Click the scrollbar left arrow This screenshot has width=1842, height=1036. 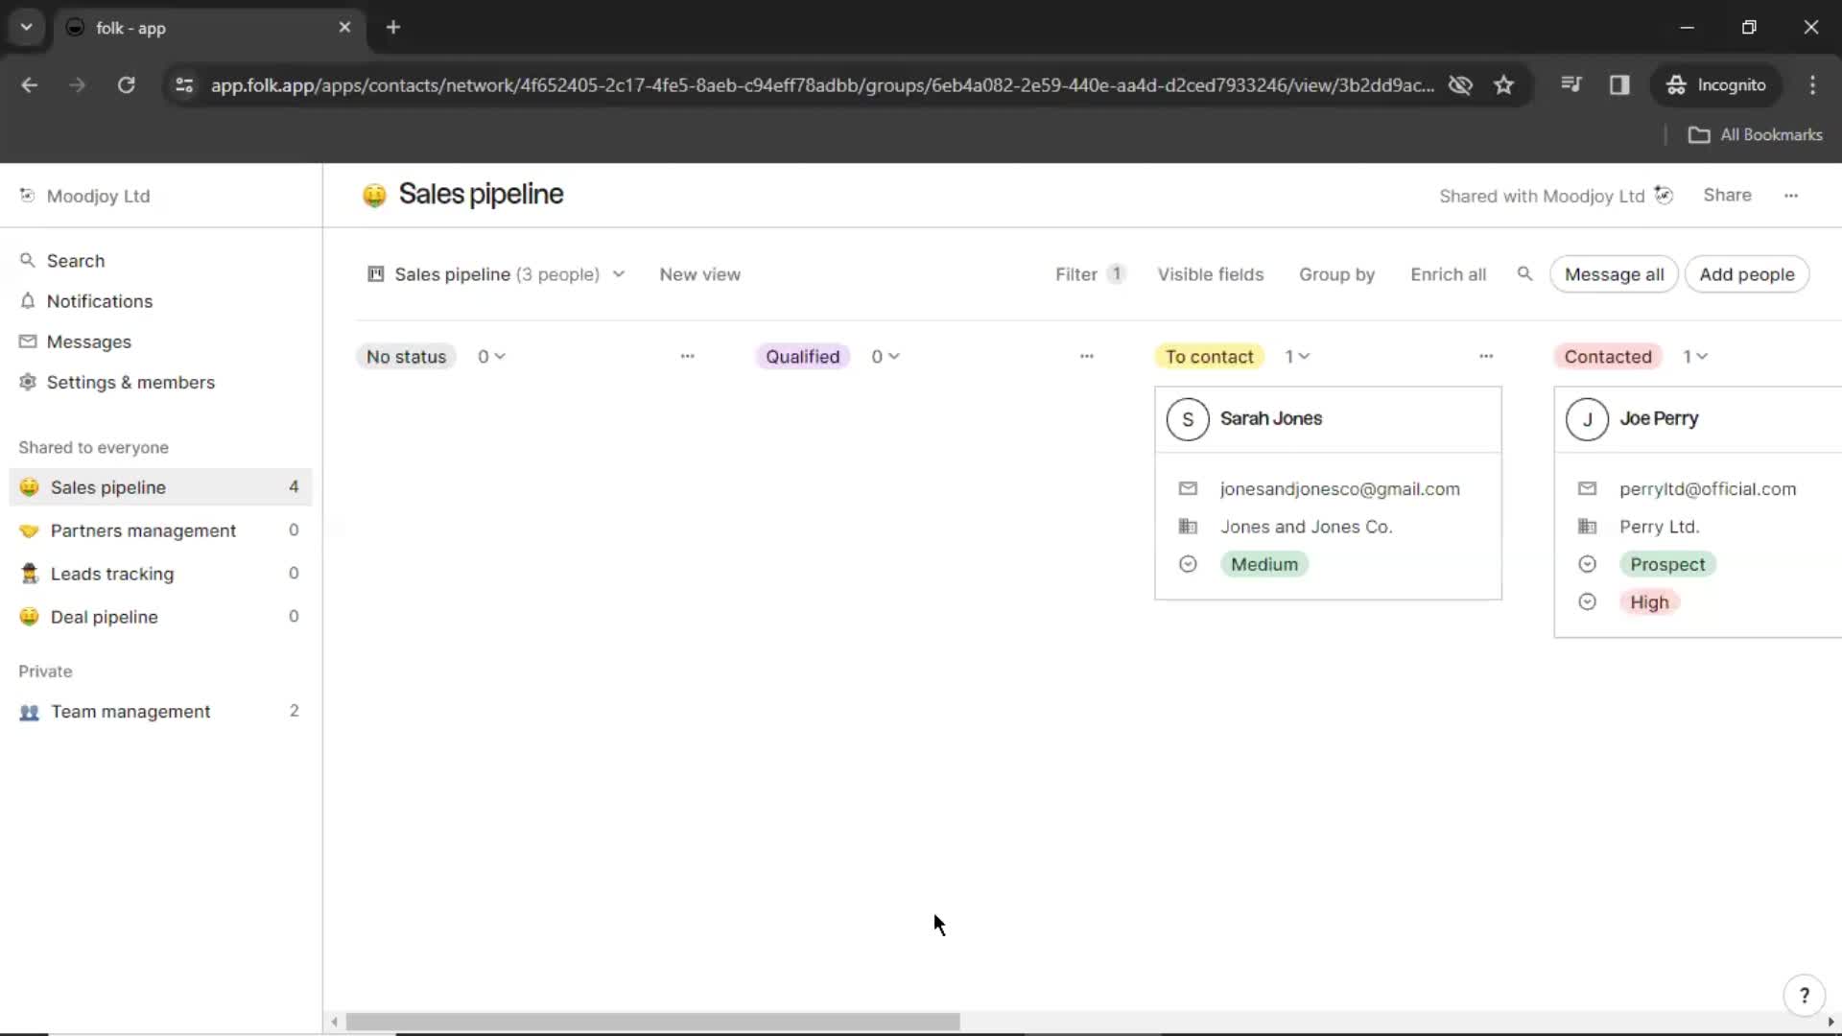pos(334,1023)
